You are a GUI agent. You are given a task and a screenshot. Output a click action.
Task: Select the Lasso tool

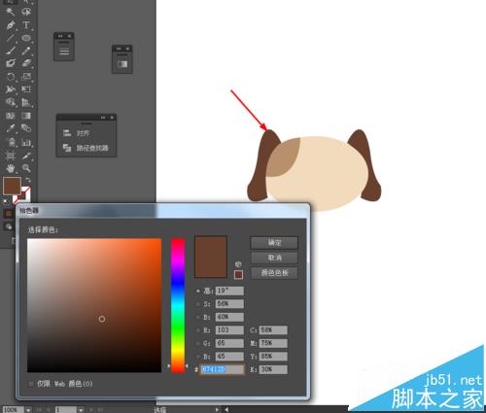[26, 12]
